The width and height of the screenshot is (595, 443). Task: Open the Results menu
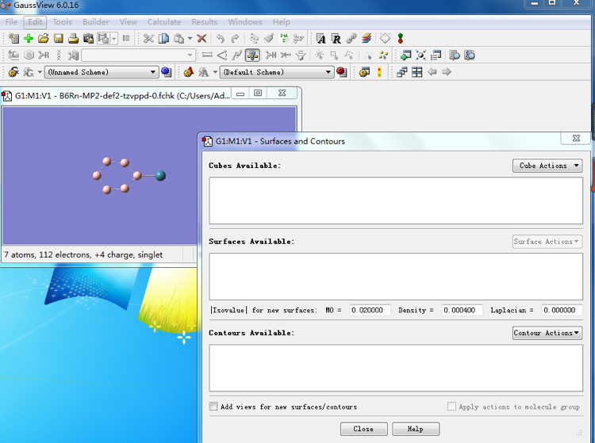click(x=204, y=22)
